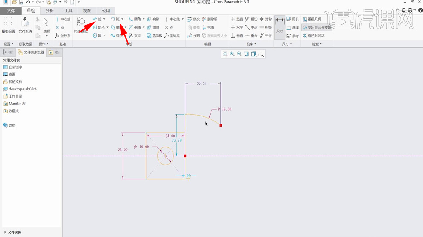Viewport: 423px width, 237px height.
Task: Click the undo icon in quick access toolbar
Action: [x=28, y=2]
